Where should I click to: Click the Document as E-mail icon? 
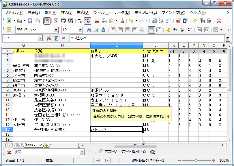tap(37, 21)
